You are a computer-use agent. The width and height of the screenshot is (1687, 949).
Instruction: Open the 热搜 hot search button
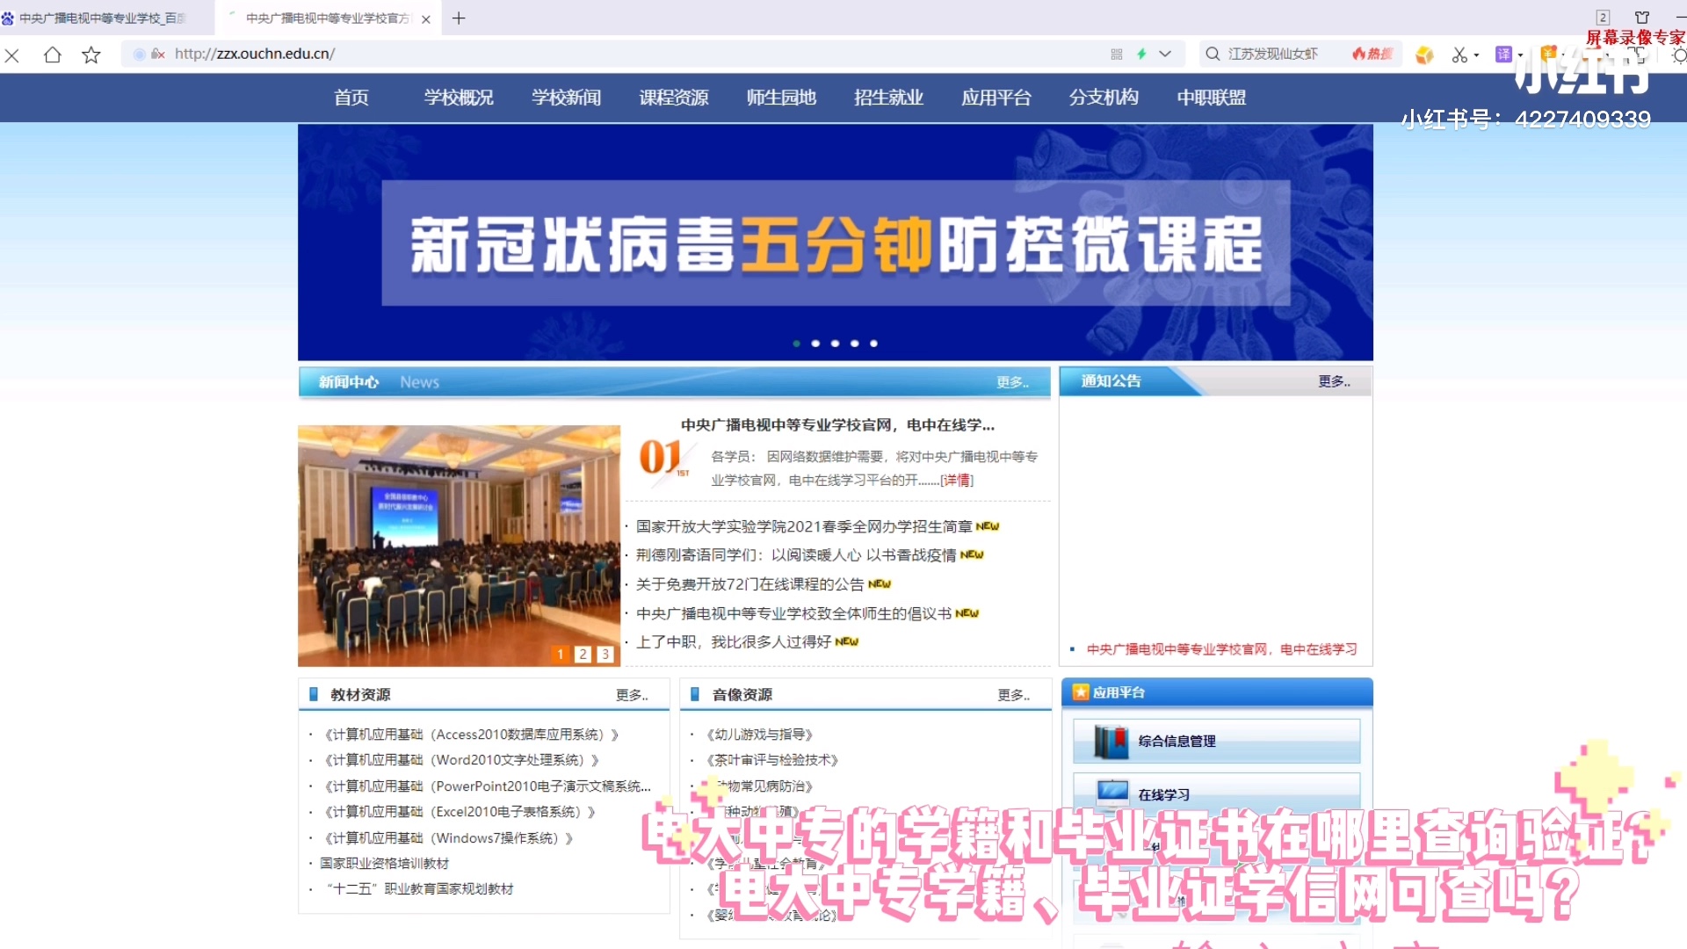[1372, 54]
